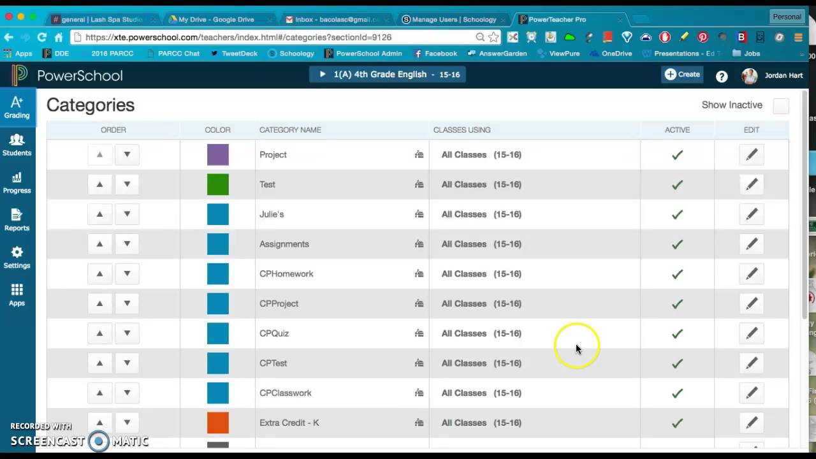
Task: Edit the Julie's category with pencil
Action: click(752, 214)
